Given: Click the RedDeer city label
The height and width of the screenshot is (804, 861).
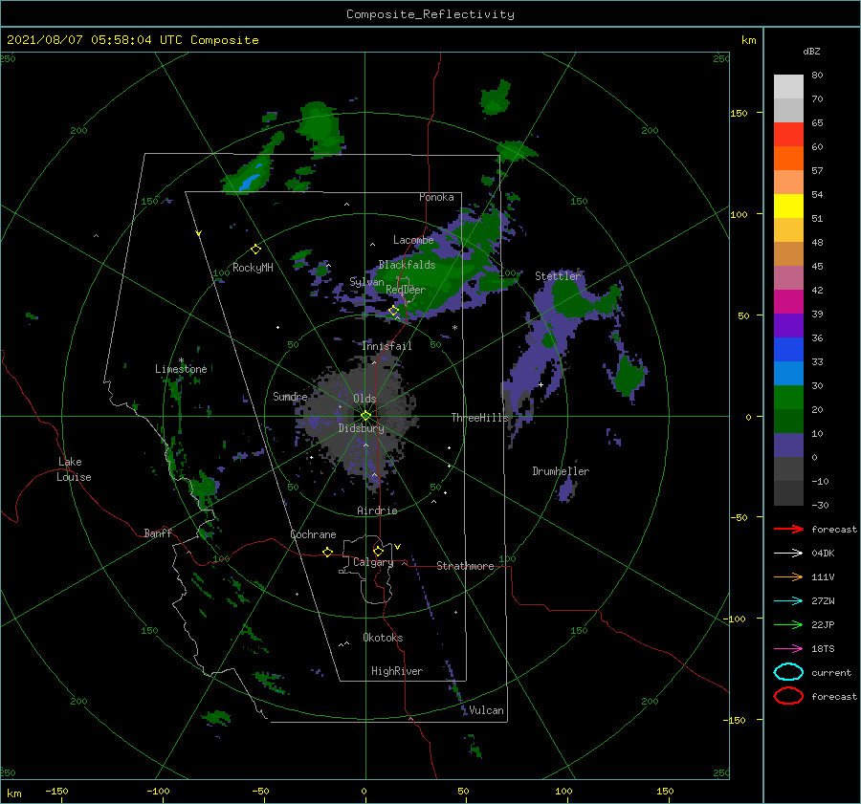Looking at the screenshot, I should tap(406, 290).
